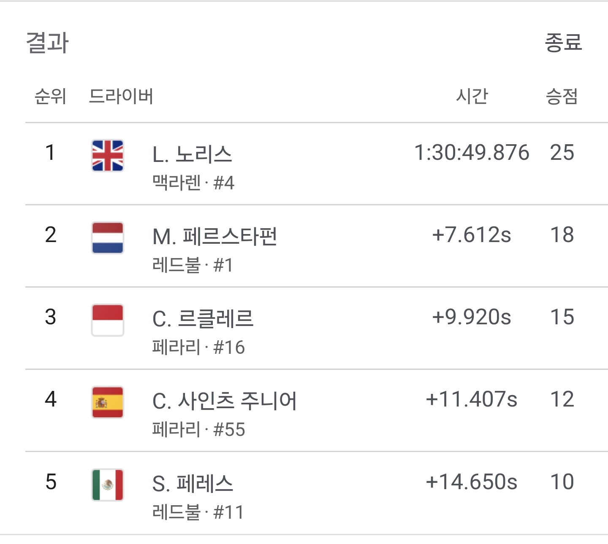Viewport: 608px width, 544px height.
Task: Click the winning time 1:30:49.876
Action: (x=472, y=153)
